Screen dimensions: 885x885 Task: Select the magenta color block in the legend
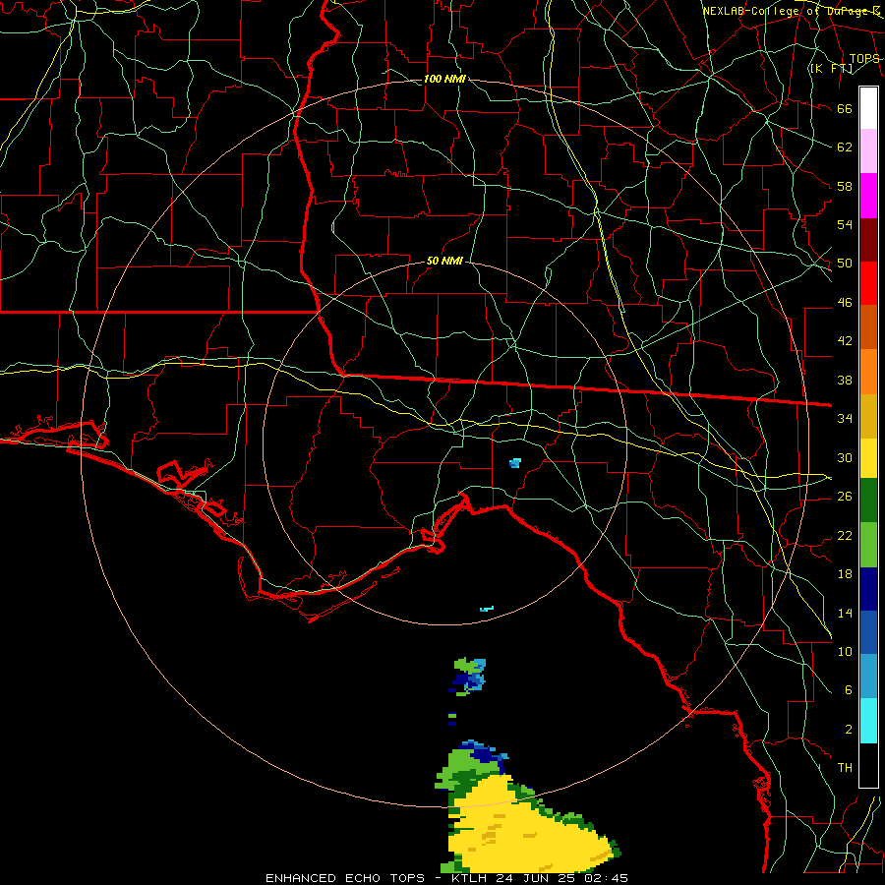point(868,196)
